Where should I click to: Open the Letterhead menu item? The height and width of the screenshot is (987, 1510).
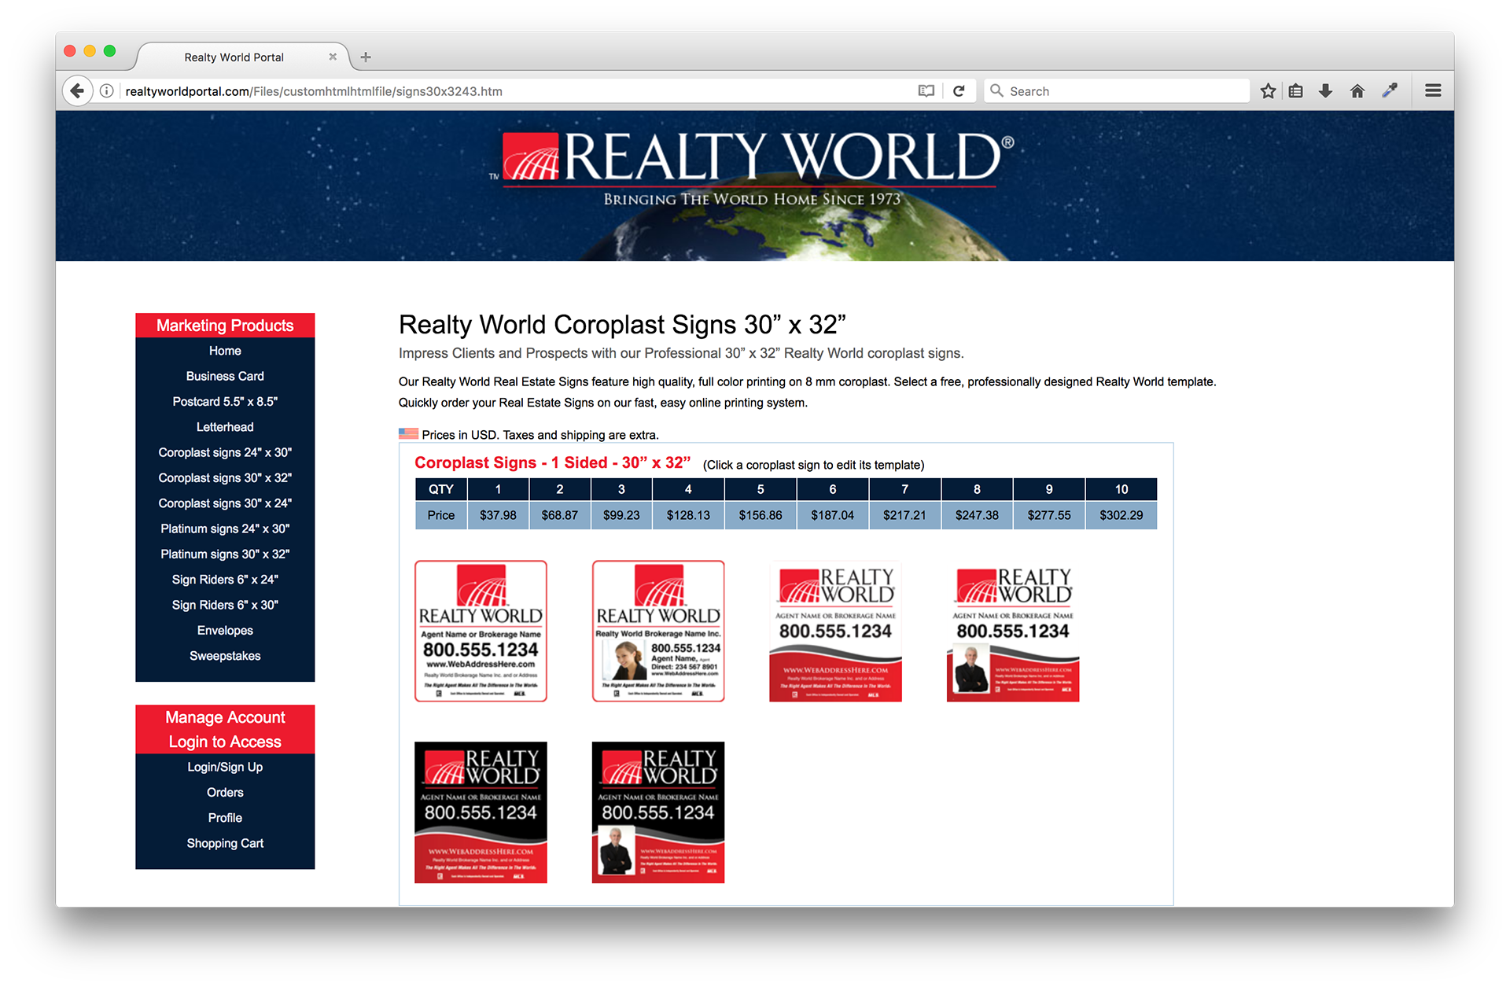pos(225,427)
